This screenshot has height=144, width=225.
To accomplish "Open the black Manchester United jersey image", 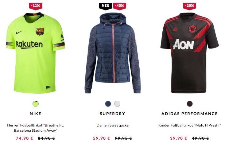I will coord(190,53).
